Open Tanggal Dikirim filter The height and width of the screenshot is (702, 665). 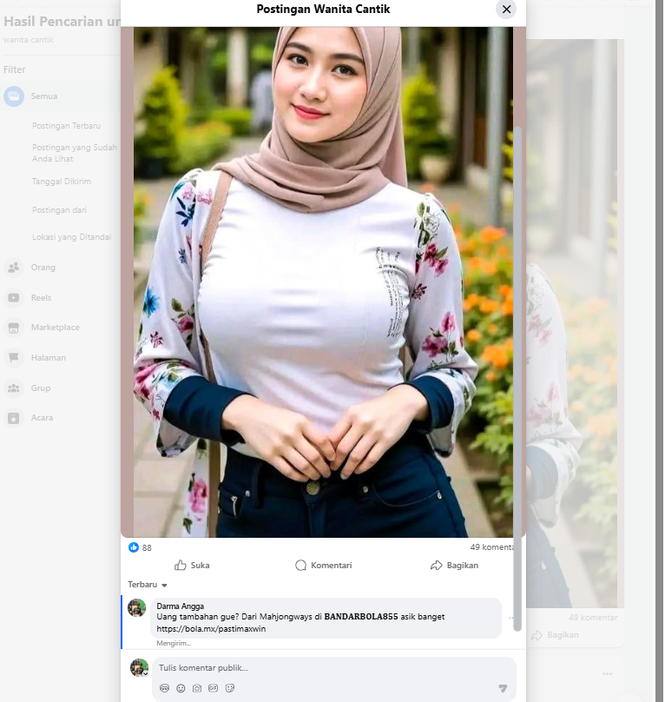tap(62, 182)
